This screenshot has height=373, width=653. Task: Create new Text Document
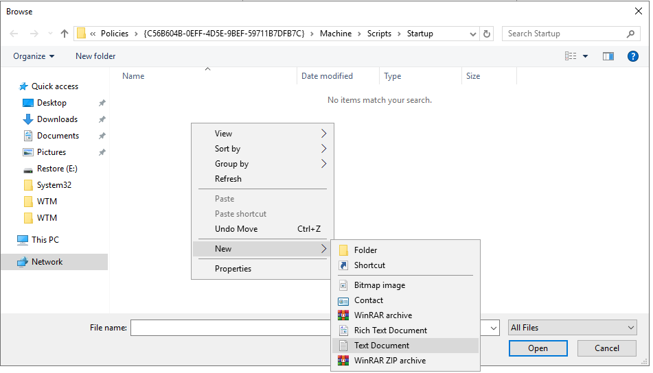405,345
